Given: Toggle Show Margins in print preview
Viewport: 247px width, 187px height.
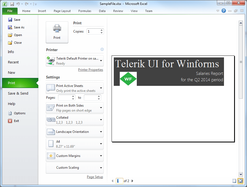Looking at the screenshot, I should click(234, 181).
